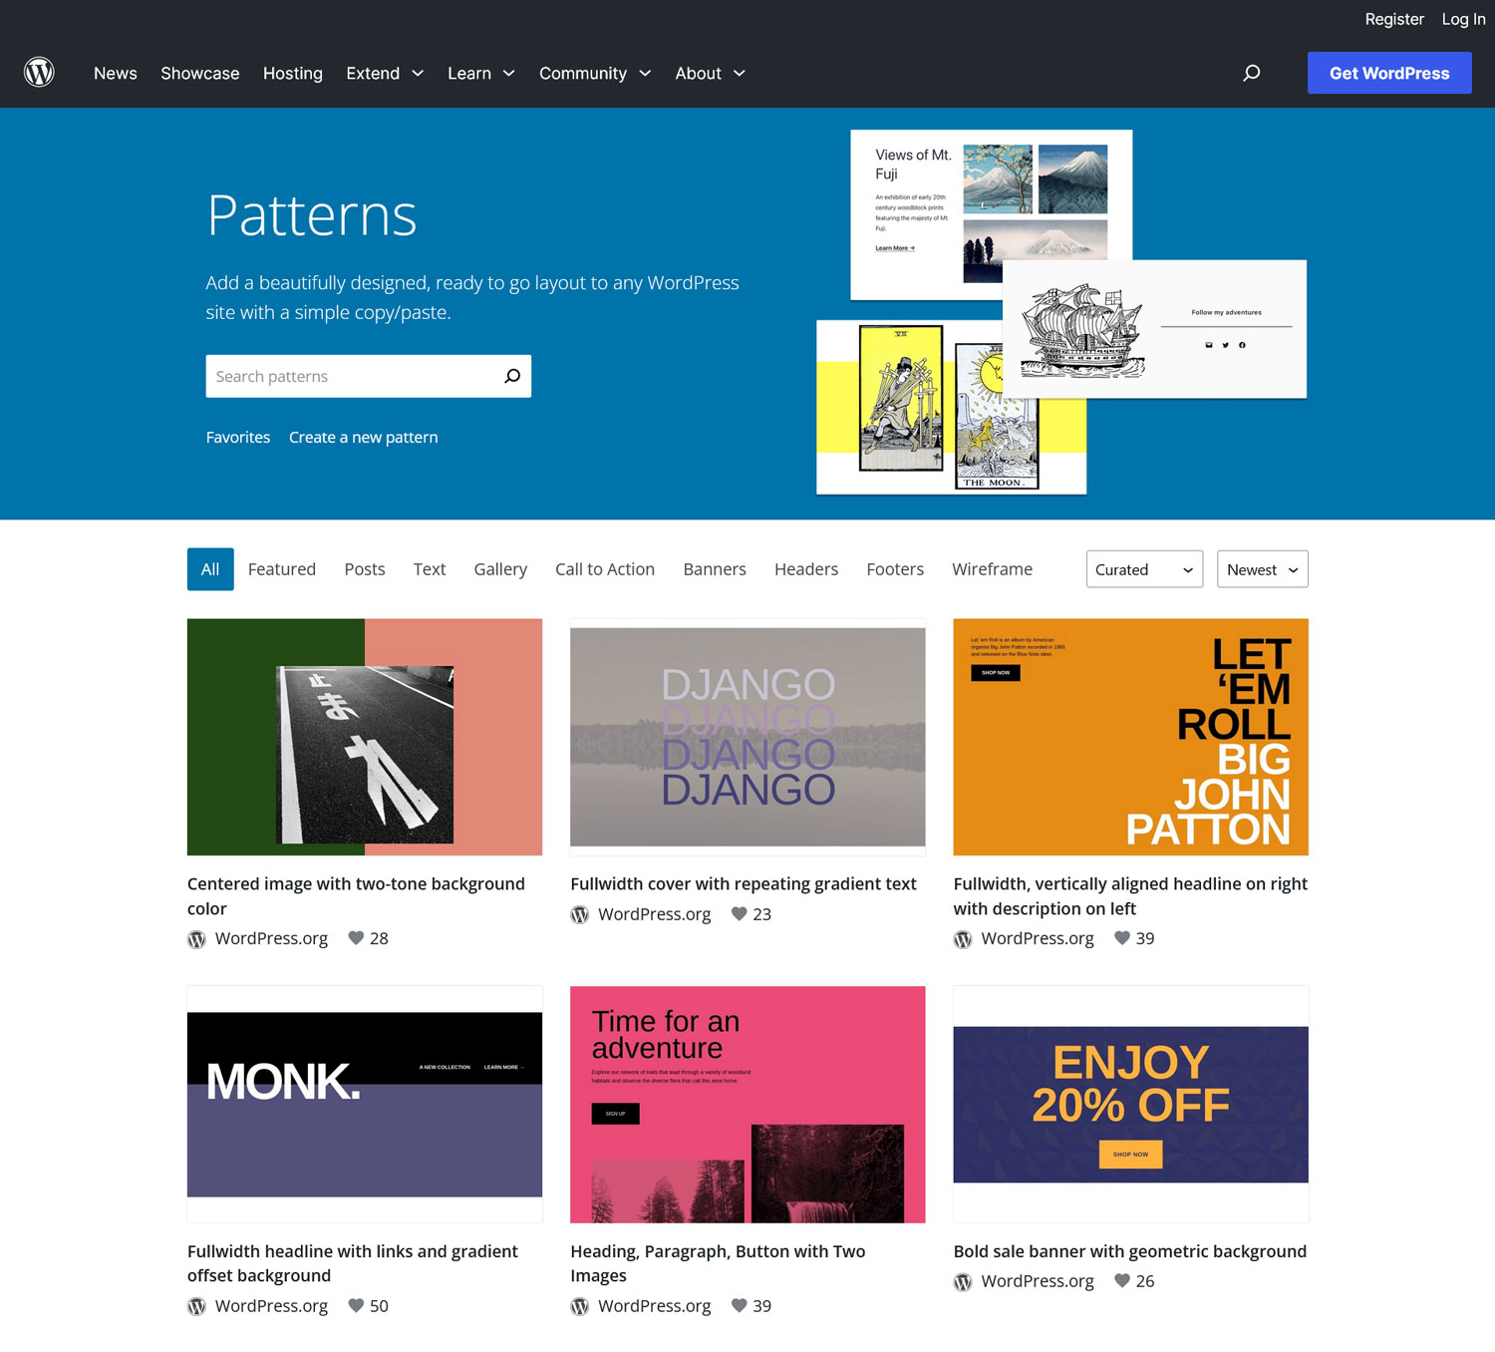1495x1352 pixels.
Task: Toggle the heart on the bold sale banner pattern
Action: [1122, 1281]
